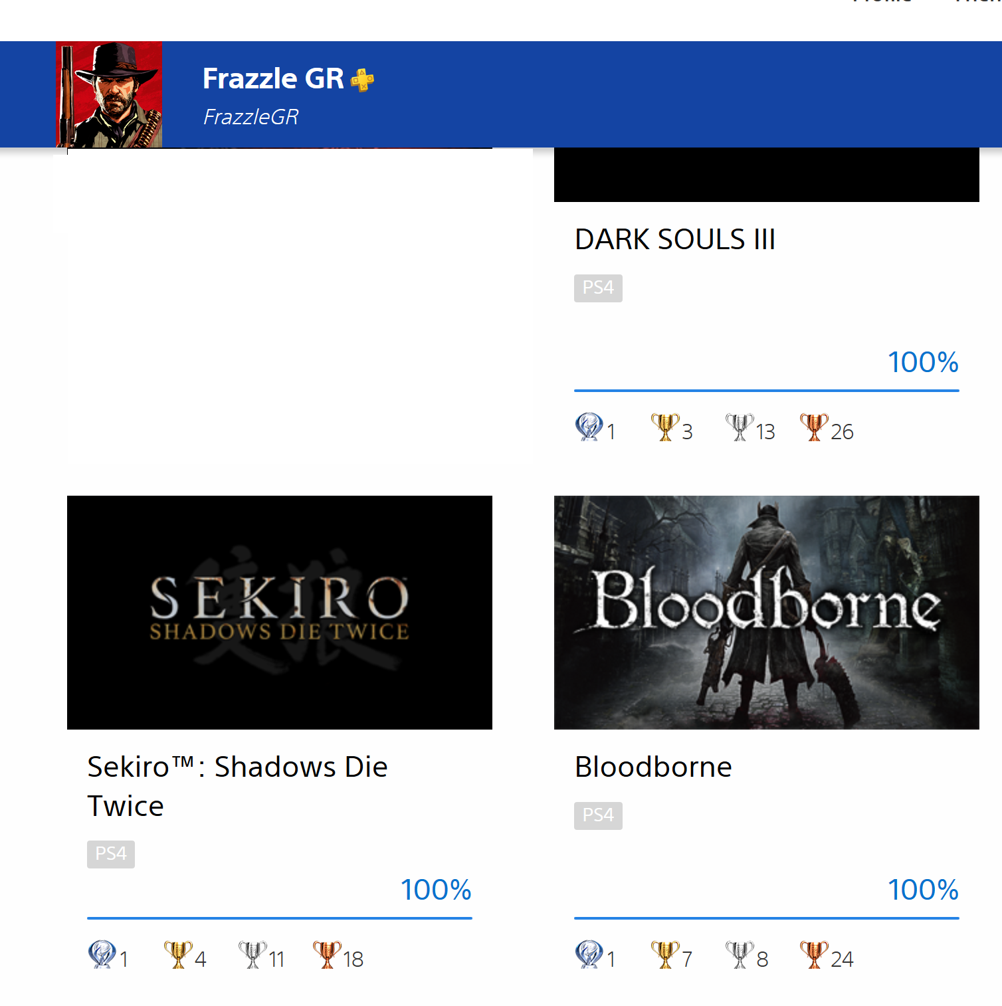Click the PS4 tag under Dark Souls III
The height and width of the screenshot is (1006, 1002).
point(598,288)
